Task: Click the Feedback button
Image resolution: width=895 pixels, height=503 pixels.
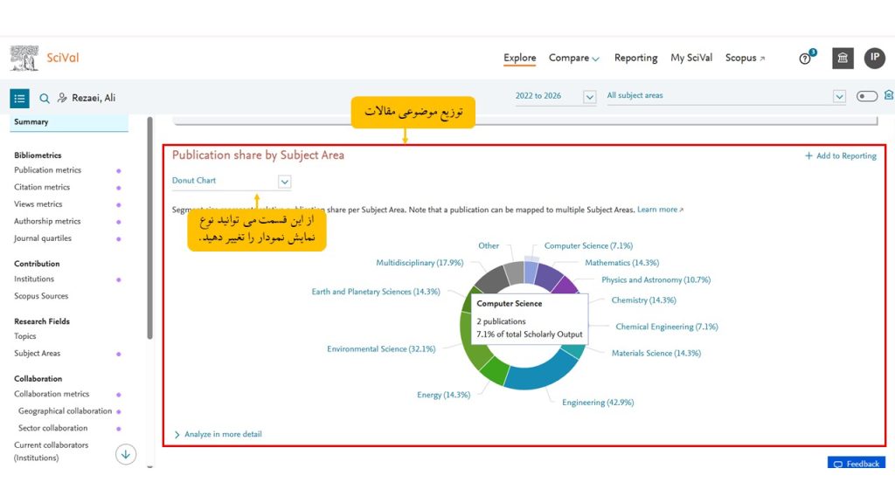Action: pyautogui.click(x=857, y=463)
